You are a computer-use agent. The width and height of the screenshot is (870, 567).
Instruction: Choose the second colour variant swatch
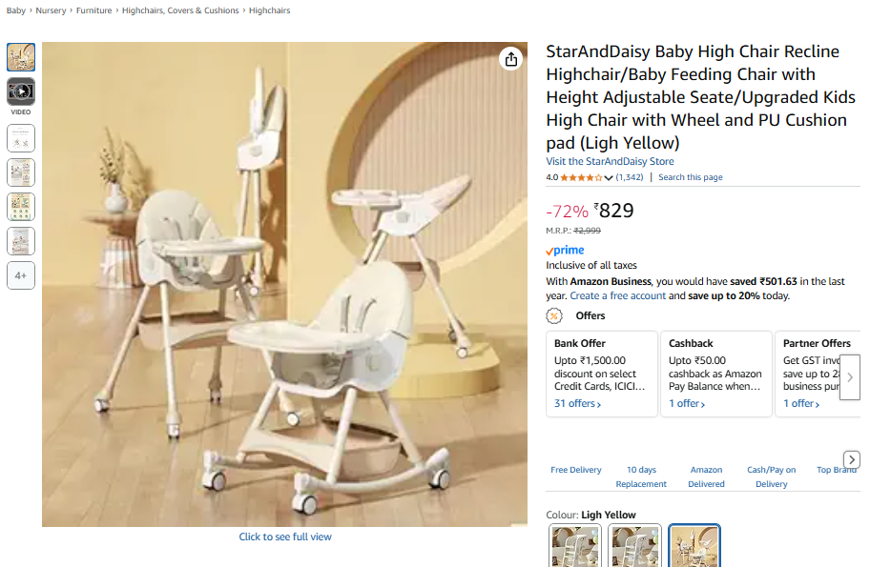(634, 546)
